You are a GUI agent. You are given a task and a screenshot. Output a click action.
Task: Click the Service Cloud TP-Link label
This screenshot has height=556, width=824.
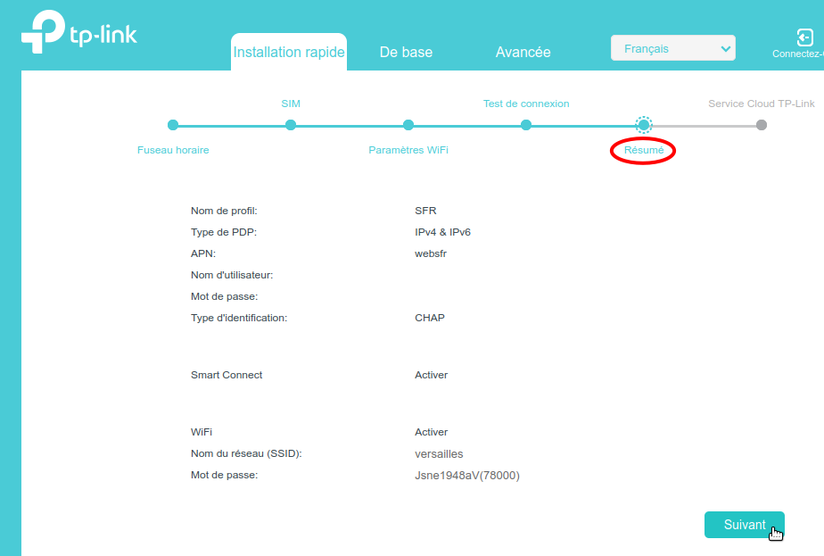click(x=762, y=104)
